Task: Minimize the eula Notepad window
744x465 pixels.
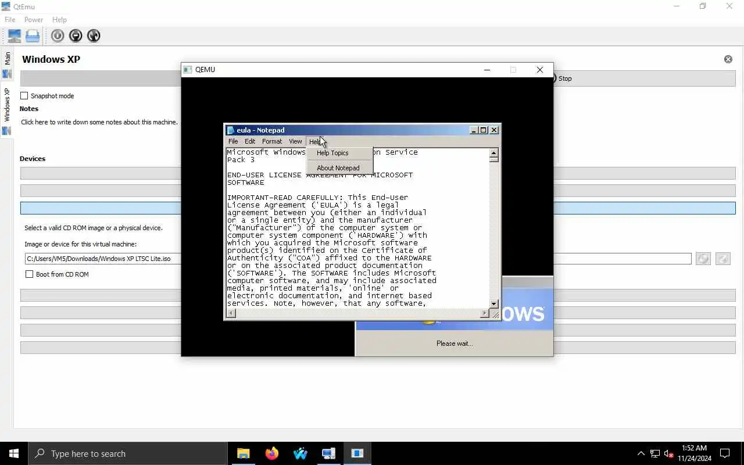Action: click(474, 130)
